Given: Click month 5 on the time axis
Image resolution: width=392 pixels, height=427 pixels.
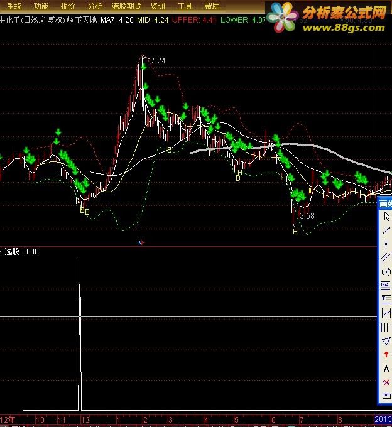Looking at the screenshot, I should (x=236, y=419).
